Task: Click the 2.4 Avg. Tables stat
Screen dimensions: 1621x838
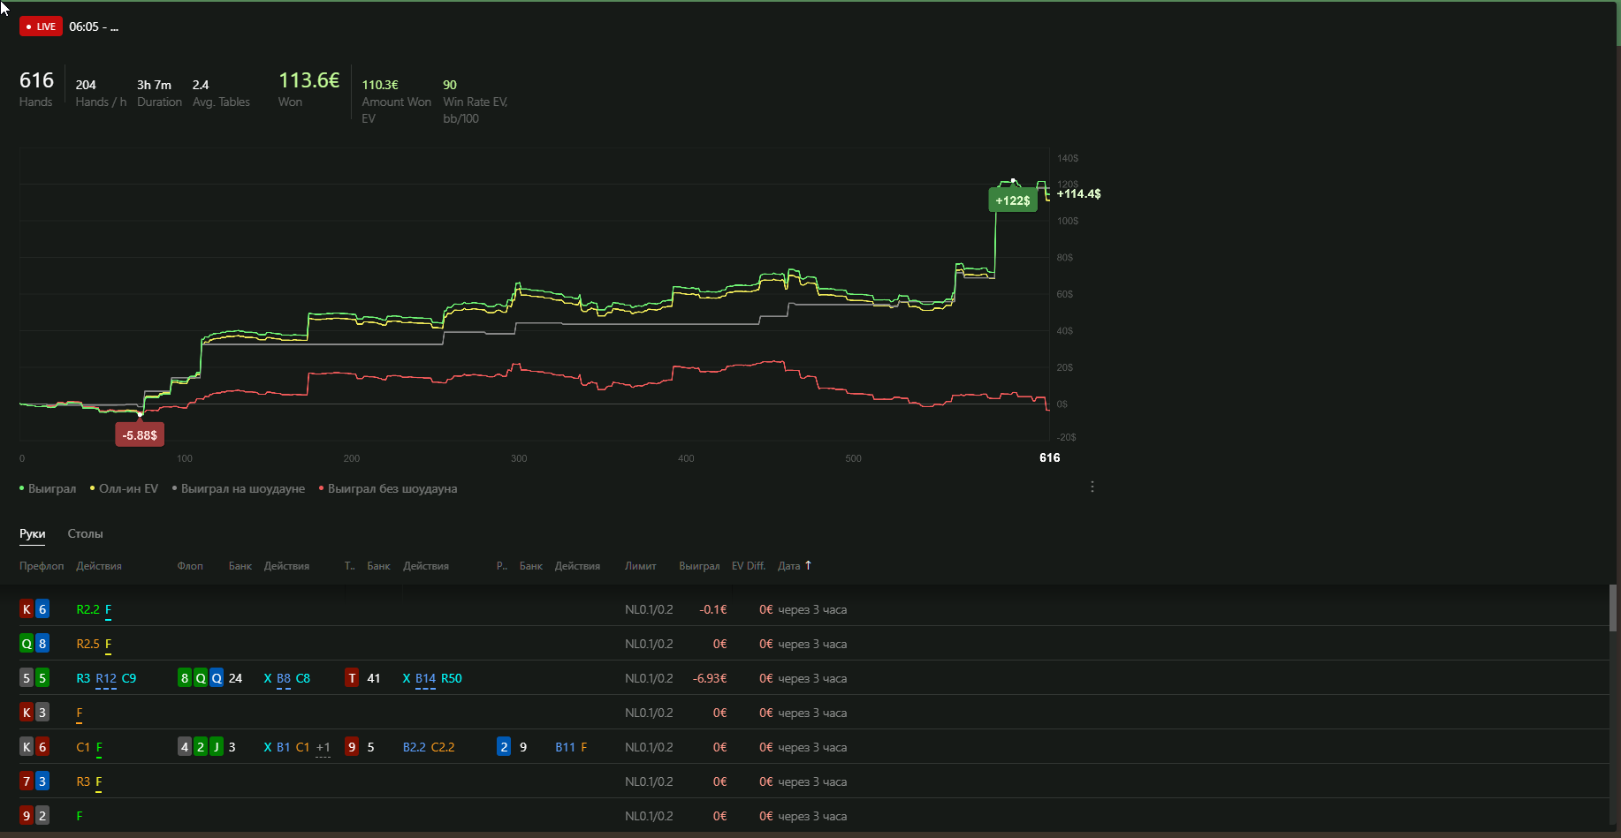Action: (221, 93)
